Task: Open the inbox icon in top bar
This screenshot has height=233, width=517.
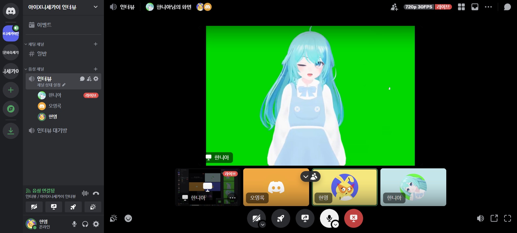Action: [475, 7]
